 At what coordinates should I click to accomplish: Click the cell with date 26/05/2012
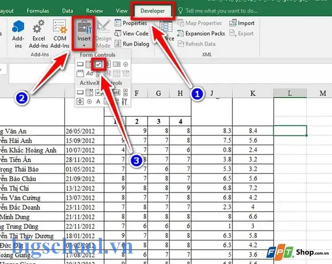[84, 131]
